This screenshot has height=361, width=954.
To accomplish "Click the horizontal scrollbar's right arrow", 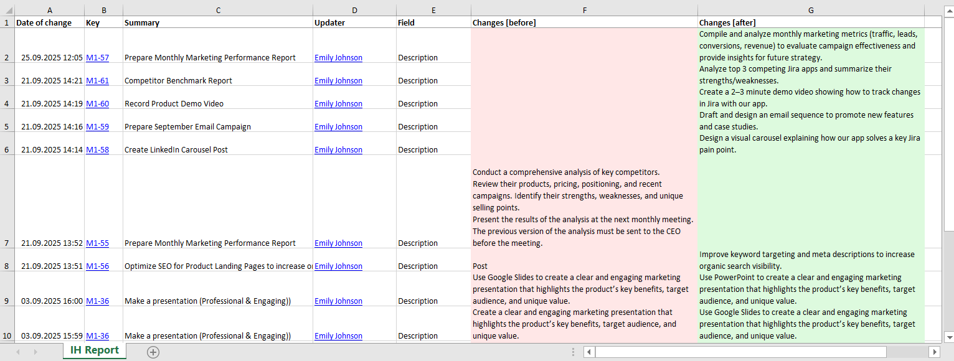I will (933, 352).
